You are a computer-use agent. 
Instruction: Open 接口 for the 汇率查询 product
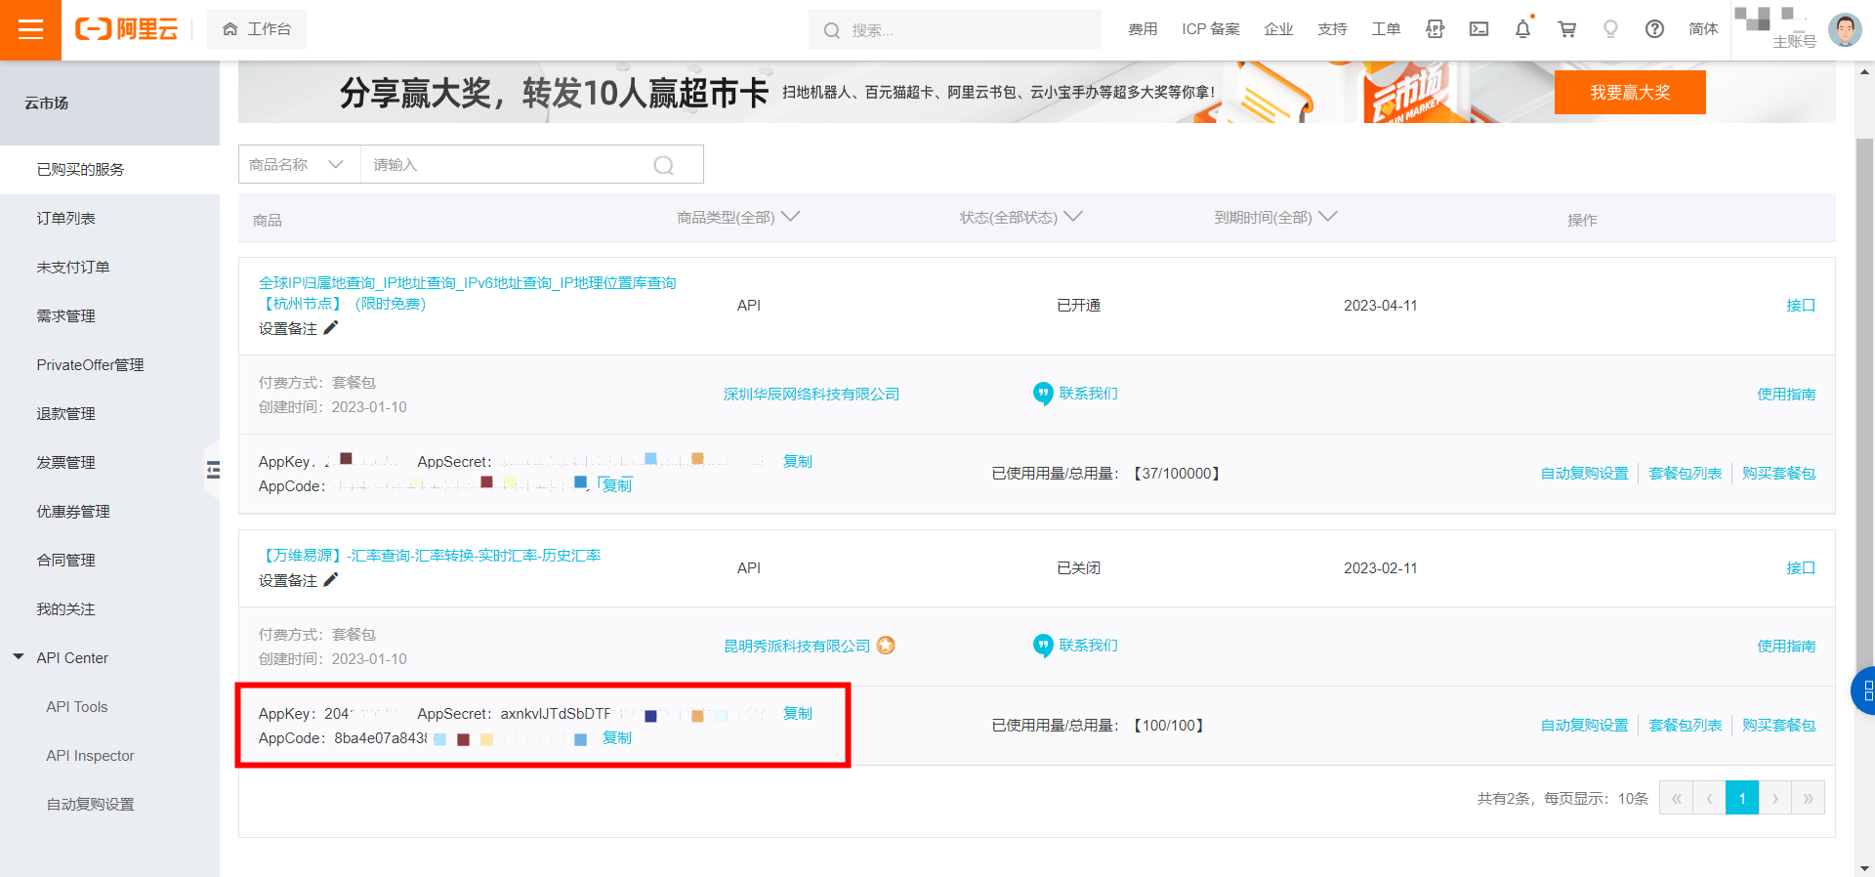(1801, 568)
